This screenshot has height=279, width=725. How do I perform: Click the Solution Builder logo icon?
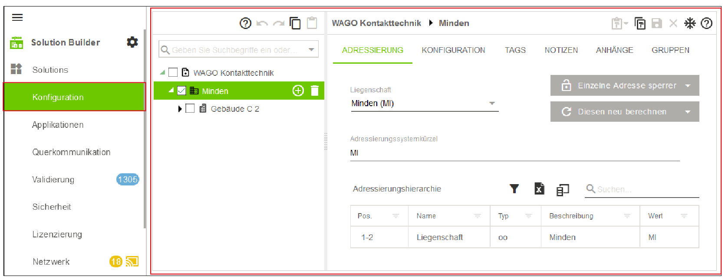tap(16, 42)
